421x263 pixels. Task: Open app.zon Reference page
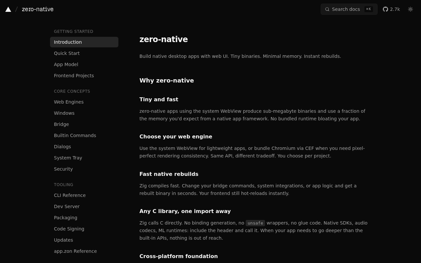point(84,251)
